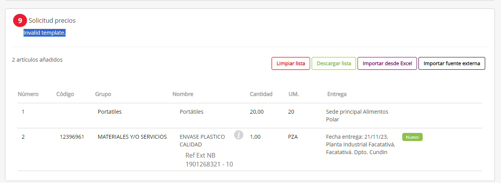Click item code 12396961
This screenshot has height=183, width=501.
[x=72, y=137]
